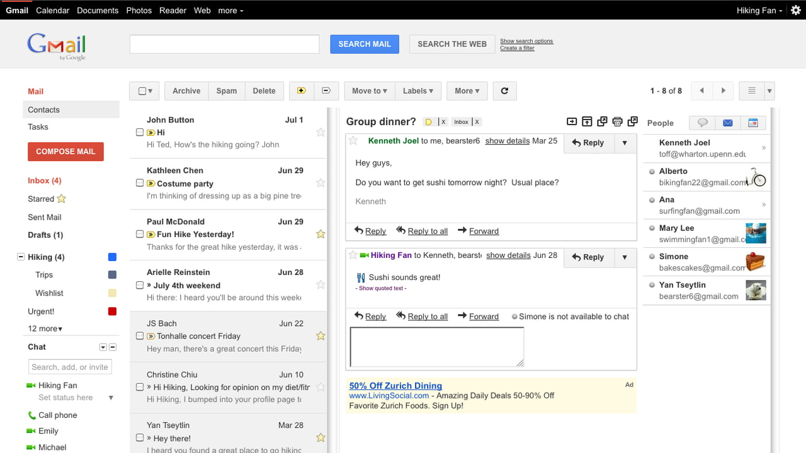The width and height of the screenshot is (806, 453).
Task: Go to the older page arrow
Action: [724, 91]
